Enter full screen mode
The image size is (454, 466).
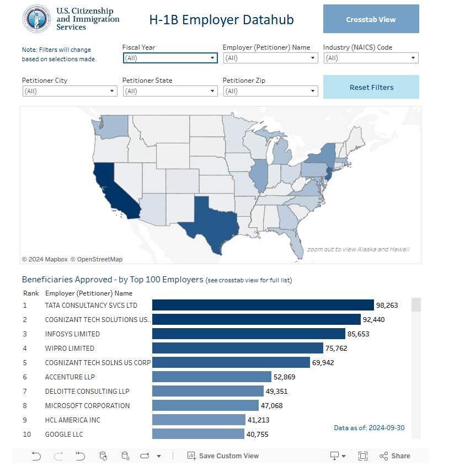(x=362, y=456)
